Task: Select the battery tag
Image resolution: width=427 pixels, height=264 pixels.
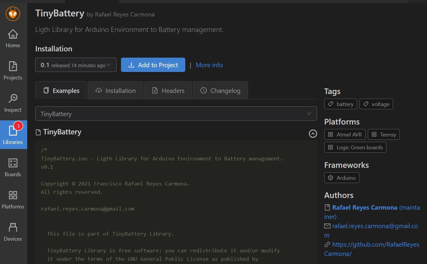Action: [341, 104]
